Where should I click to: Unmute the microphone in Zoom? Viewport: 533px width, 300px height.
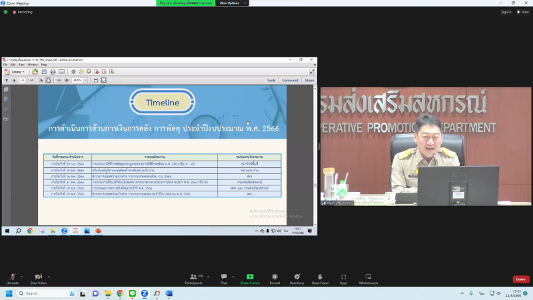tap(13, 279)
